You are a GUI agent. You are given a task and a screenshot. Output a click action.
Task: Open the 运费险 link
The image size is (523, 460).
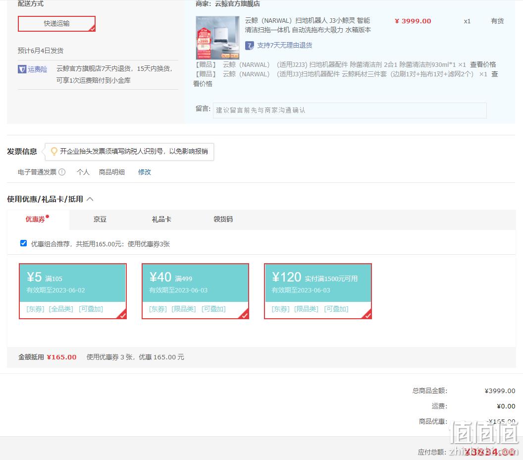click(x=37, y=69)
